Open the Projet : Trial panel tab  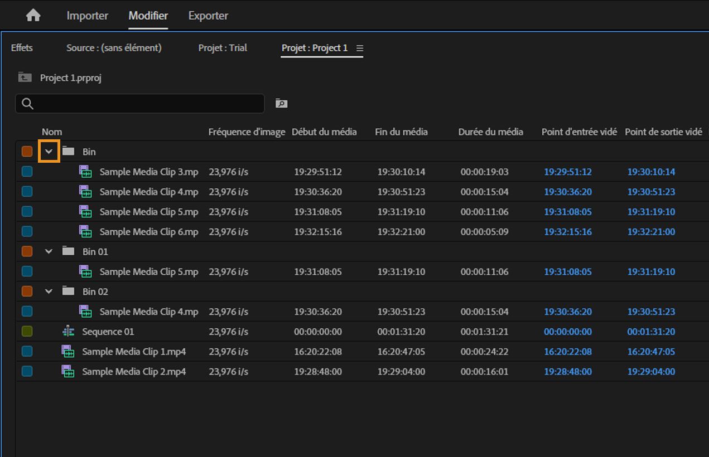[x=223, y=48]
